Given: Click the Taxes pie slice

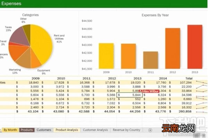Looking at the screenshot, I should click(x=20, y=36).
